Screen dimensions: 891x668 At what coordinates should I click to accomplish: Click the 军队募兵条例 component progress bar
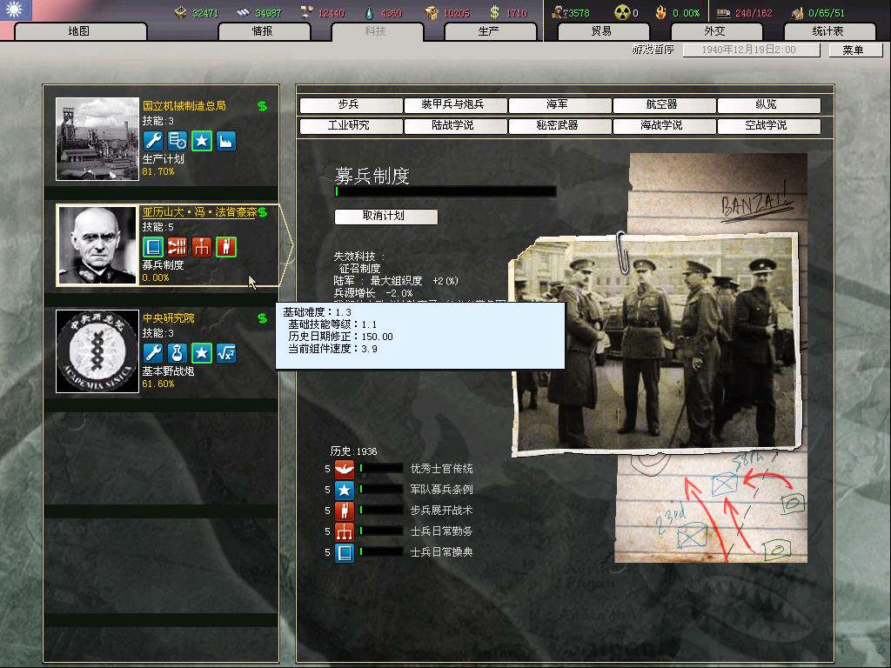[x=381, y=490]
